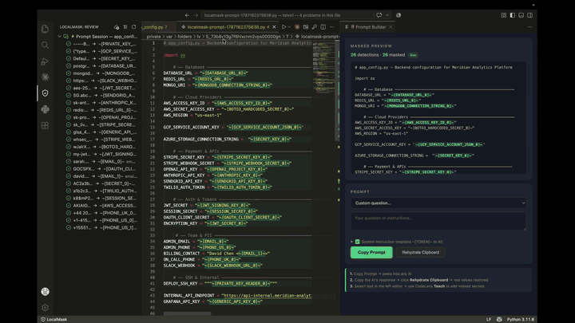
Task: Switch to the _config.py editor tab
Action: pyautogui.click(x=155, y=27)
